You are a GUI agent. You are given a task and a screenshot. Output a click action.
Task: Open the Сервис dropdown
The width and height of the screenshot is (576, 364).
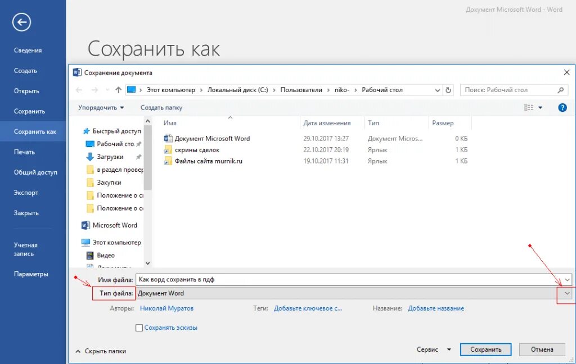[x=434, y=350]
